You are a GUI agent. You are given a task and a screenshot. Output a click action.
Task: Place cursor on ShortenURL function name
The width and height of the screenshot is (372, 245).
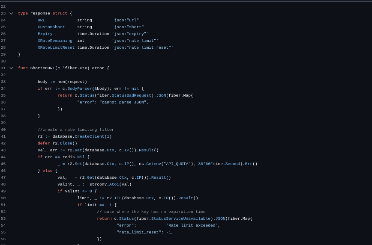(42, 68)
